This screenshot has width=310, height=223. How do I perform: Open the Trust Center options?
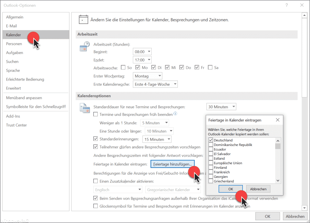(36, 125)
